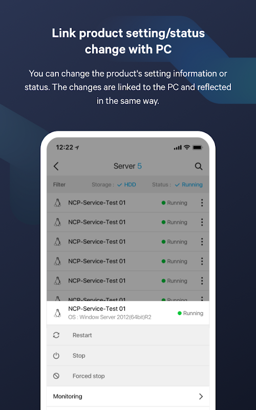This screenshot has width=256, height=410.
Task: Tap the back arrow icon
Action: 56,166
